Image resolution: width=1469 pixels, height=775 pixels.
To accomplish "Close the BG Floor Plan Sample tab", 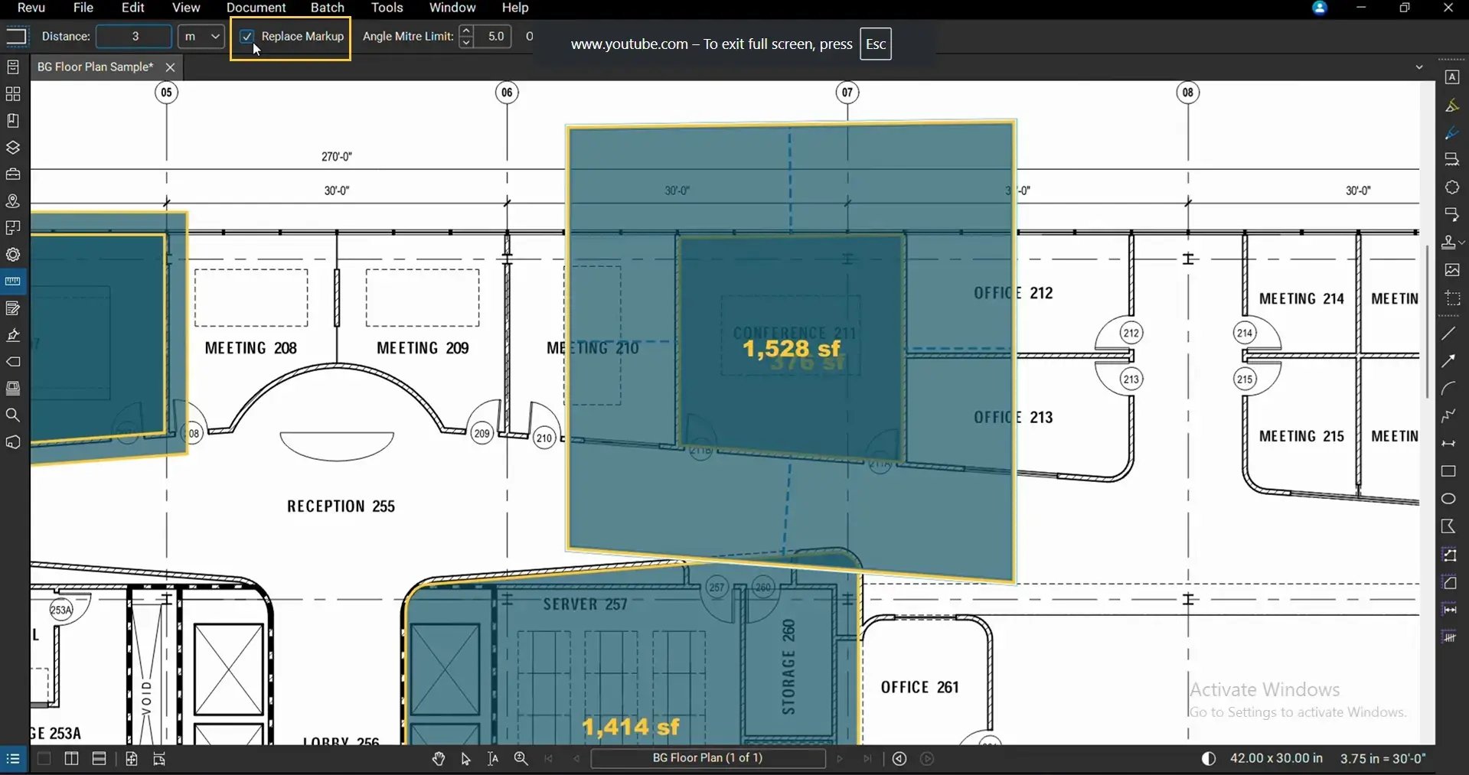I will 170,67.
